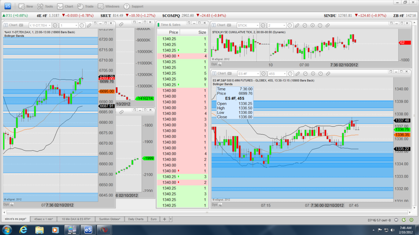419x235 pixels.
Task: Toggle Dyn lock in DAX chart
Action: (12, 204)
